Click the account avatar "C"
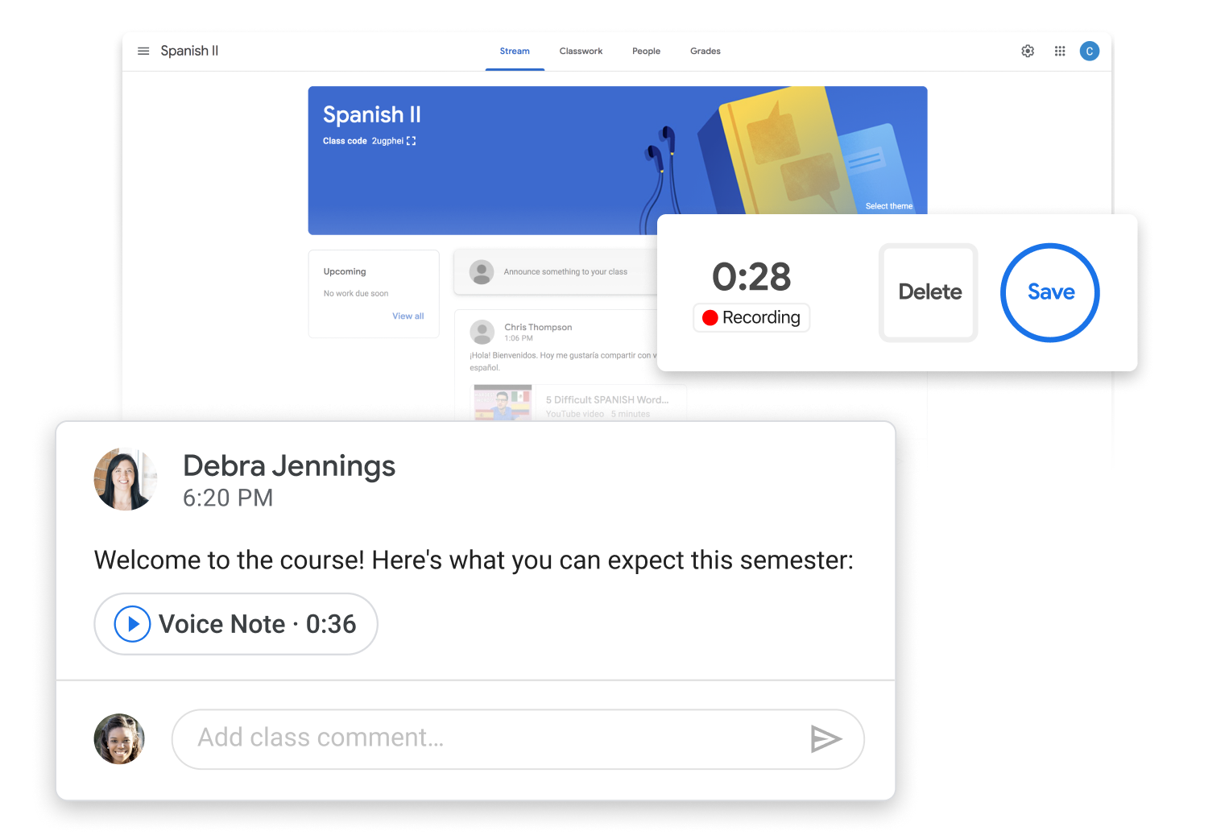 [x=1090, y=51]
